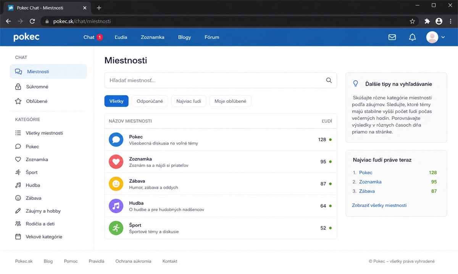
Task: Open the Fórum navigation item
Action: pyautogui.click(x=212, y=37)
